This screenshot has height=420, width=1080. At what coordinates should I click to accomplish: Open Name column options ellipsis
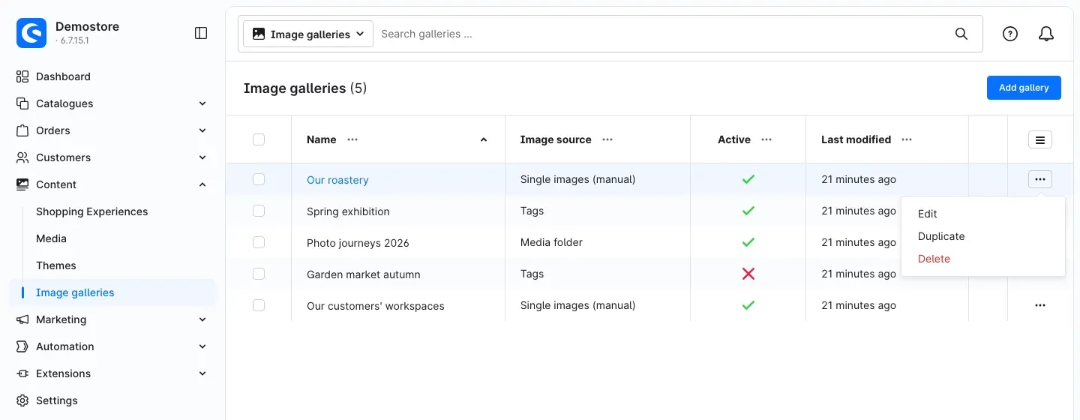[352, 139]
